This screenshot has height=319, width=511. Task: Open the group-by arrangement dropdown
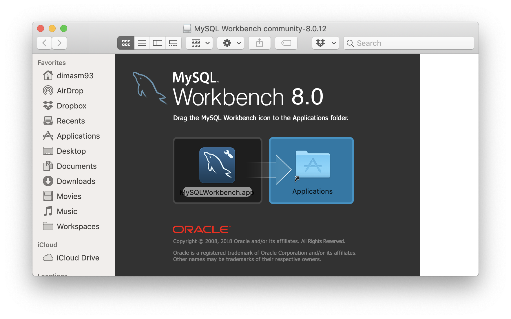pos(199,43)
